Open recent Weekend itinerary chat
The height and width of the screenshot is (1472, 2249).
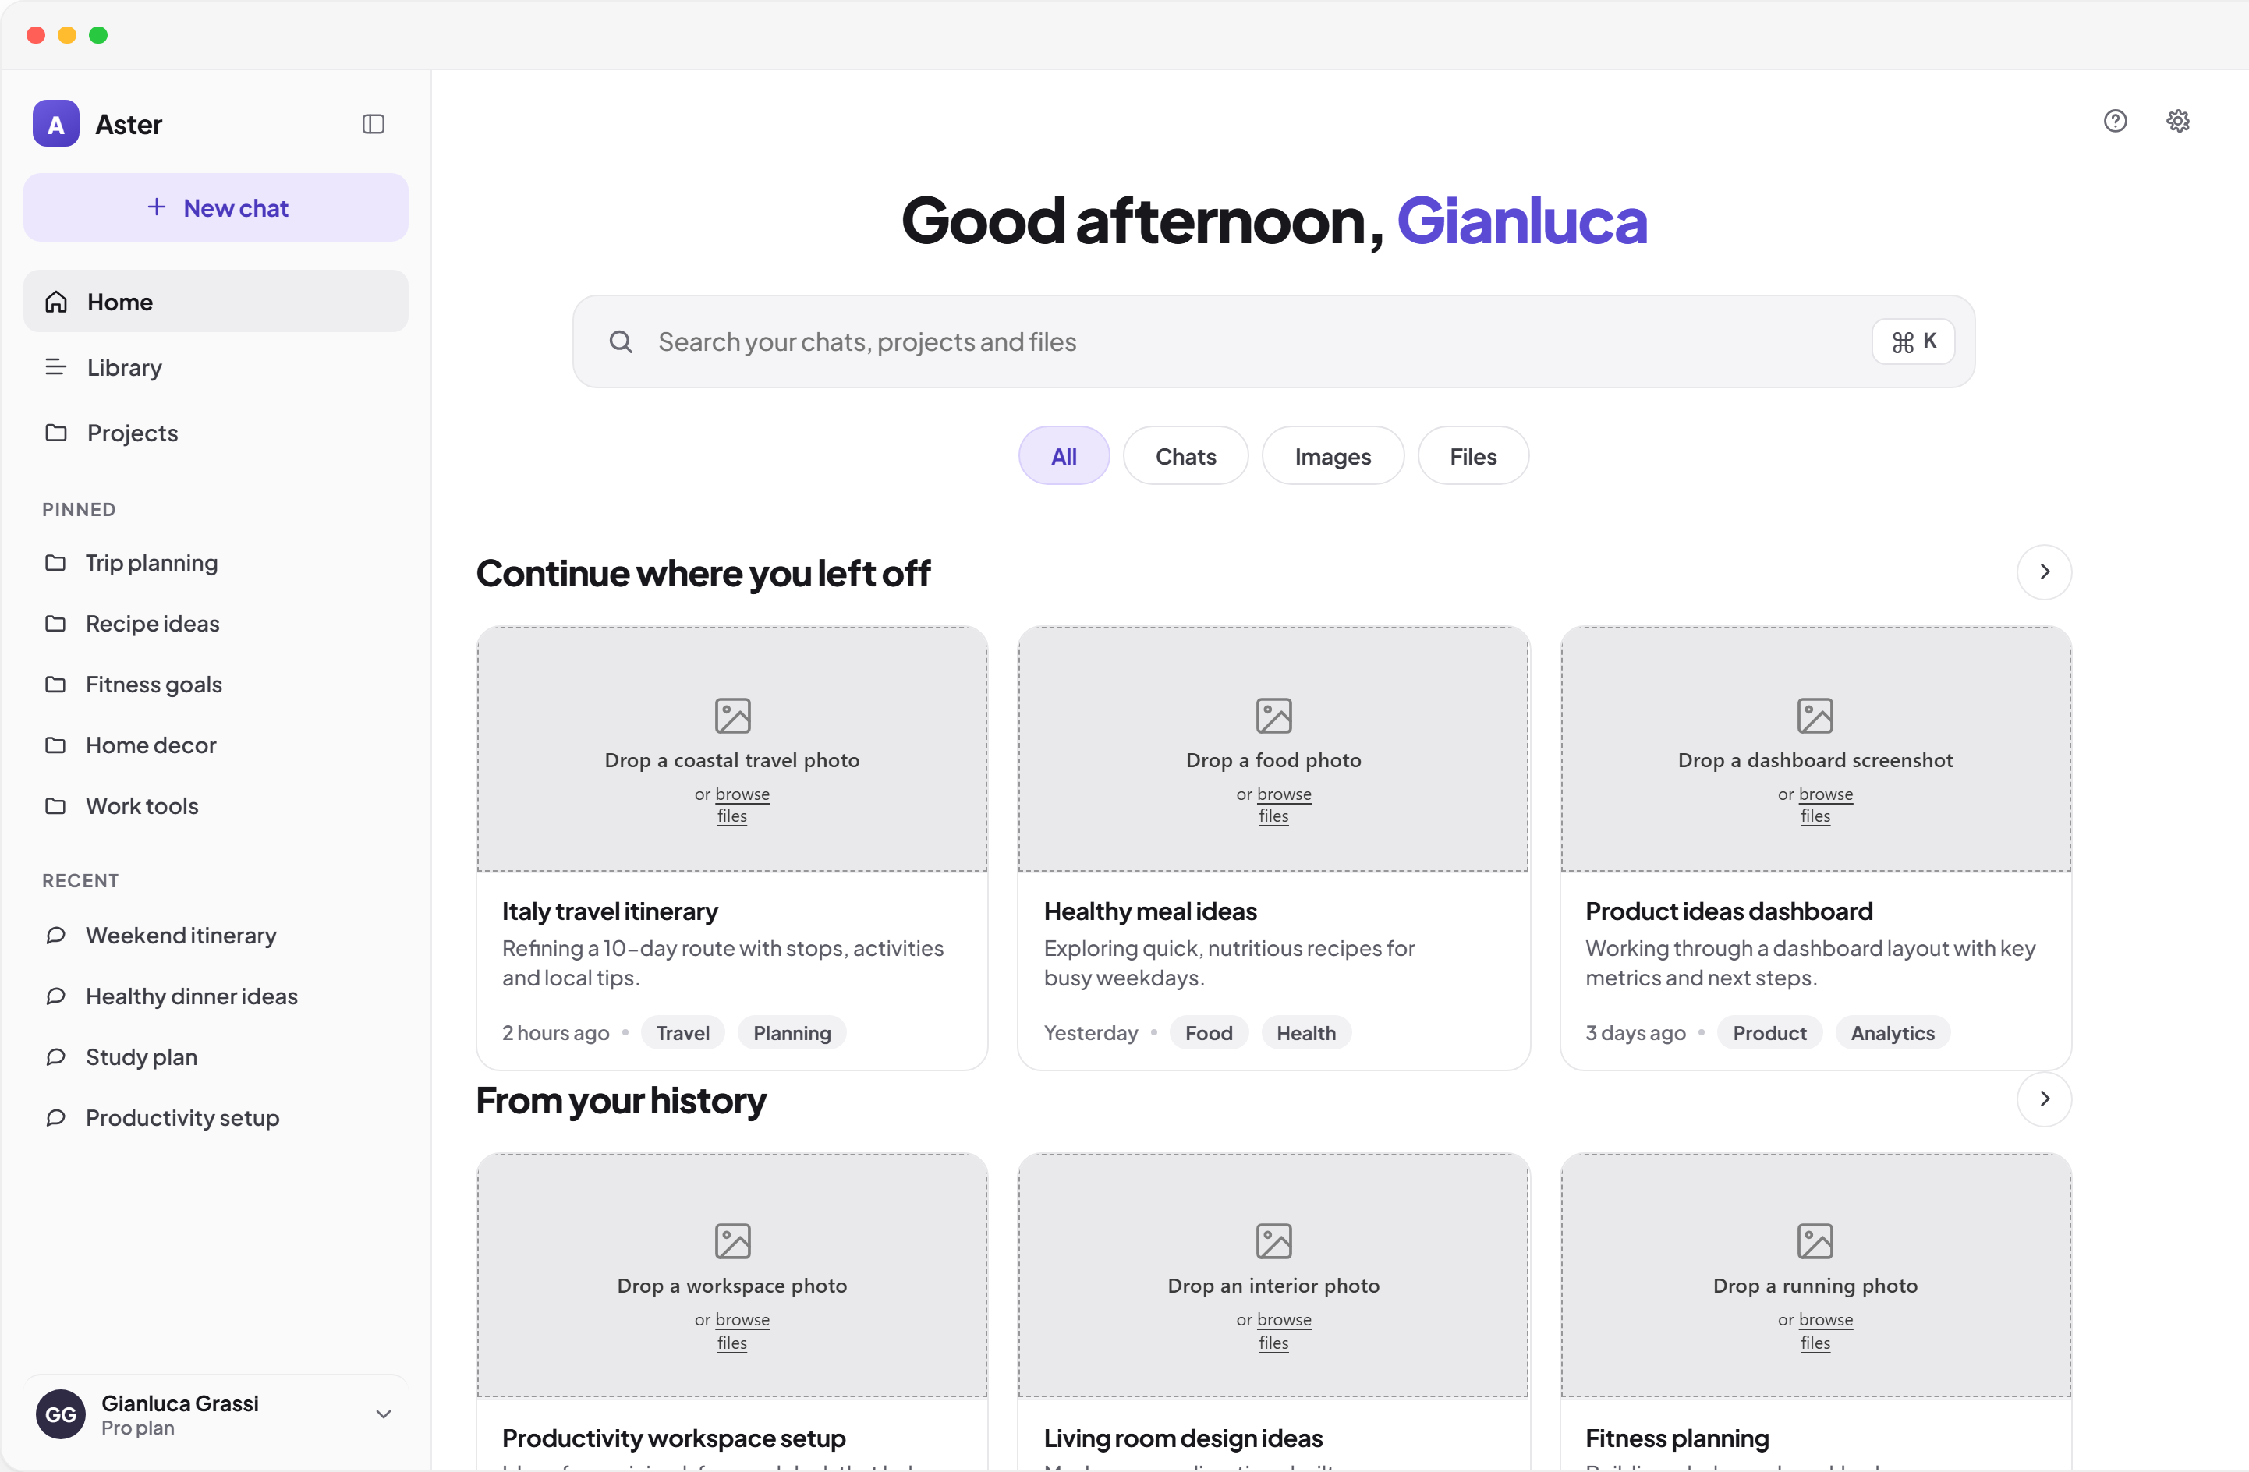pos(215,936)
